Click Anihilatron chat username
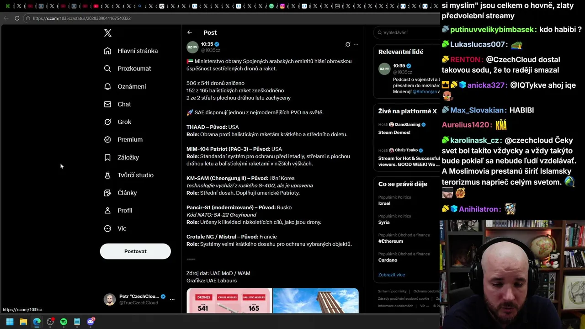 pyautogui.click(x=479, y=209)
